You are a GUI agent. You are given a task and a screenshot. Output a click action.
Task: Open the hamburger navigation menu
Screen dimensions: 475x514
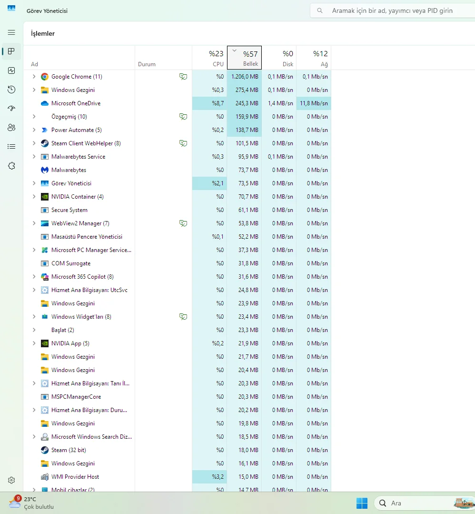pyautogui.click(x=11, y=32)
